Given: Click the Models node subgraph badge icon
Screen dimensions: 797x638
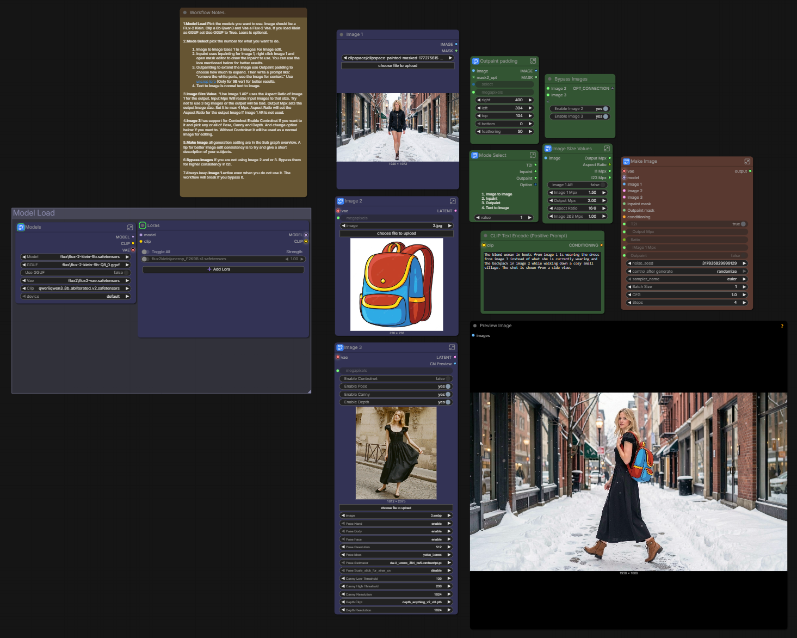Looking at the screenshot, I should (21, 228).
